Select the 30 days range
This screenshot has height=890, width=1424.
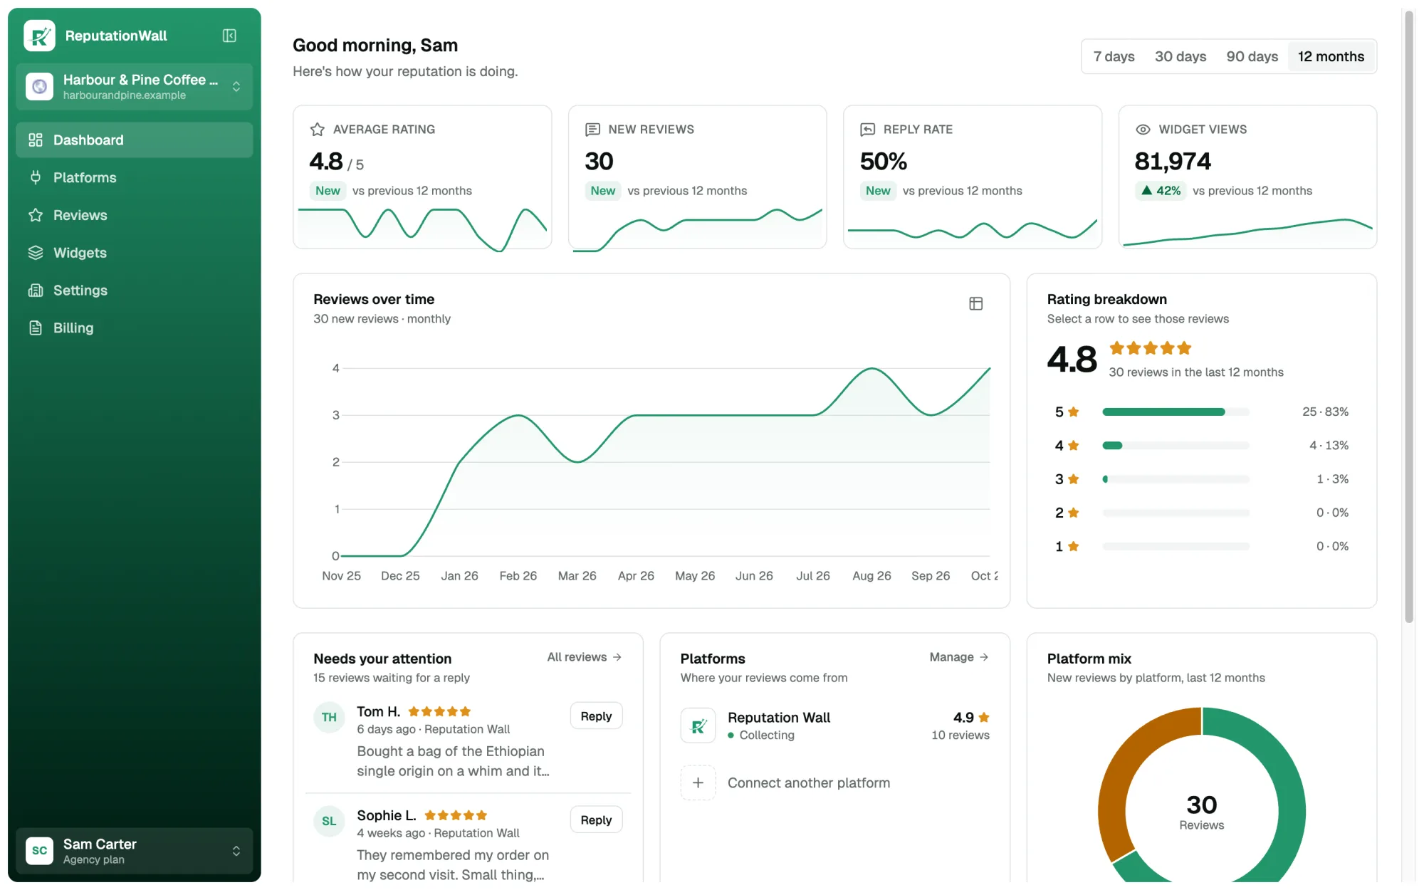(1180, 57)
